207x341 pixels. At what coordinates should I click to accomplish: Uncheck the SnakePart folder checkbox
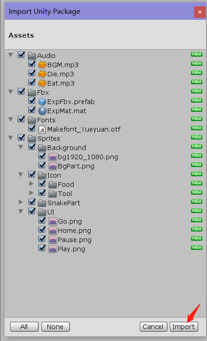click(x=32, y=202)
